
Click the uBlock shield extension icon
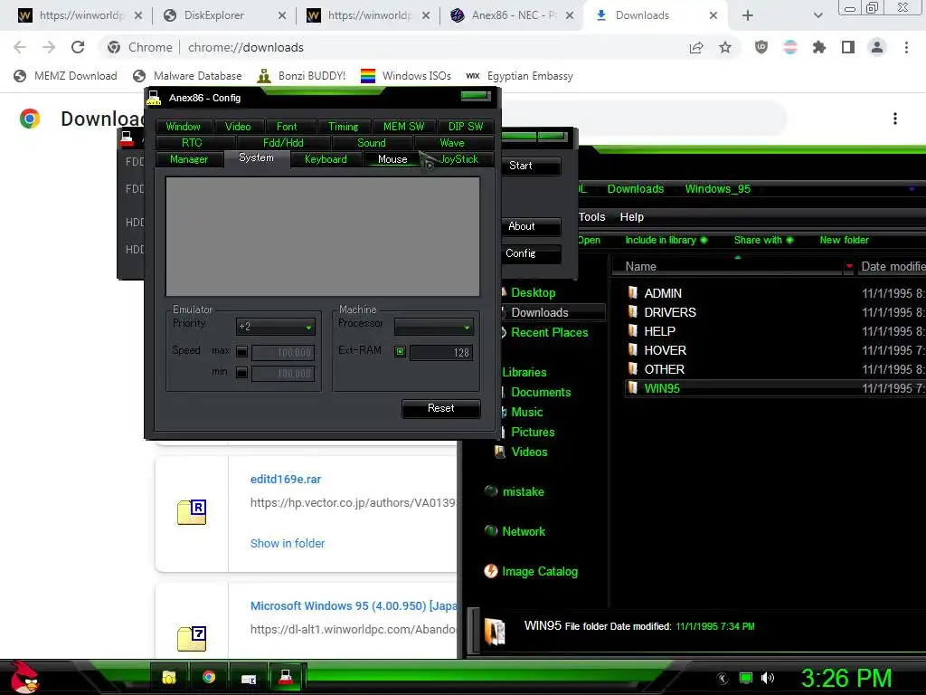pyautogui.click(x=761, y=47)
